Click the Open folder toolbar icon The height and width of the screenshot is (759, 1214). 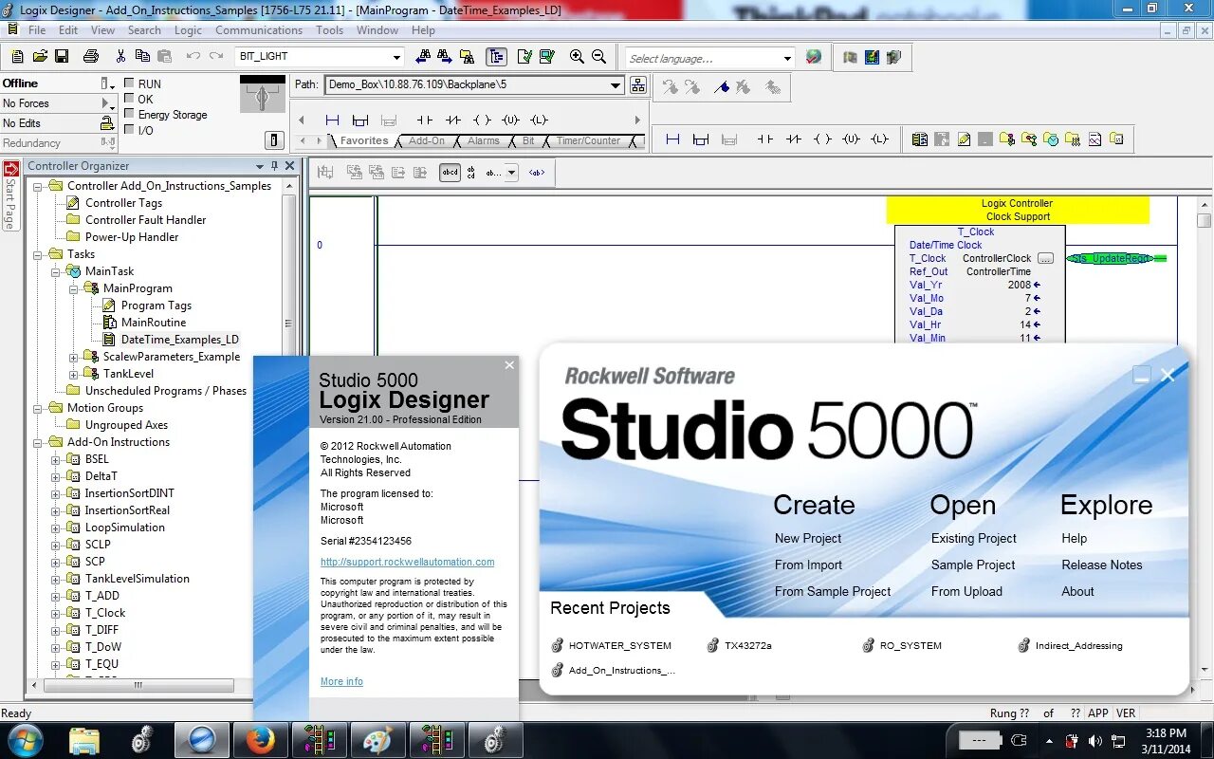click(39, 57)
